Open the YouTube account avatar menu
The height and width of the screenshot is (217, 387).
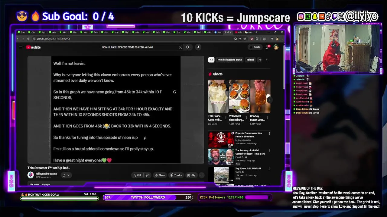276,47
